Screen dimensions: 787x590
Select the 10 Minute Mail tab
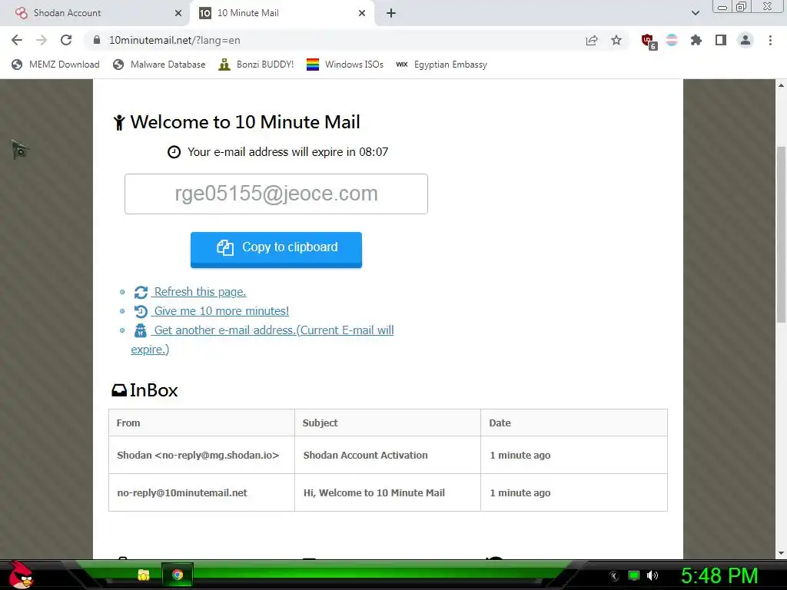(x=281, y=13)
